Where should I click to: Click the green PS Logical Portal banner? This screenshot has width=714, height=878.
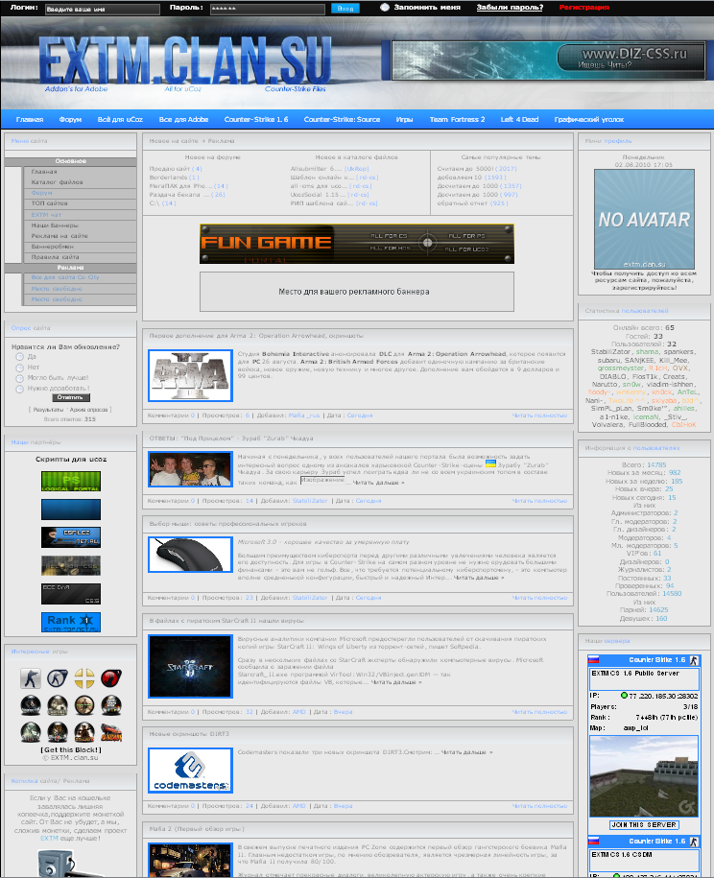tap(71, 480)
